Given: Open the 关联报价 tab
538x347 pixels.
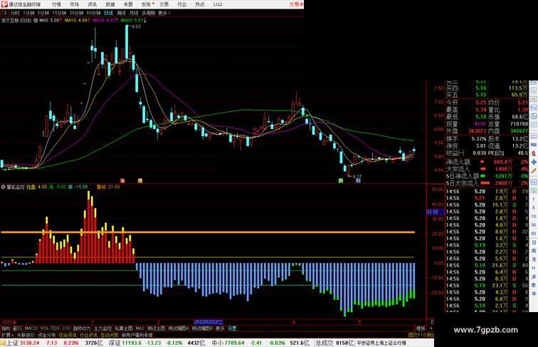Looking at the screenshot, I should click(x=26, y=335).
